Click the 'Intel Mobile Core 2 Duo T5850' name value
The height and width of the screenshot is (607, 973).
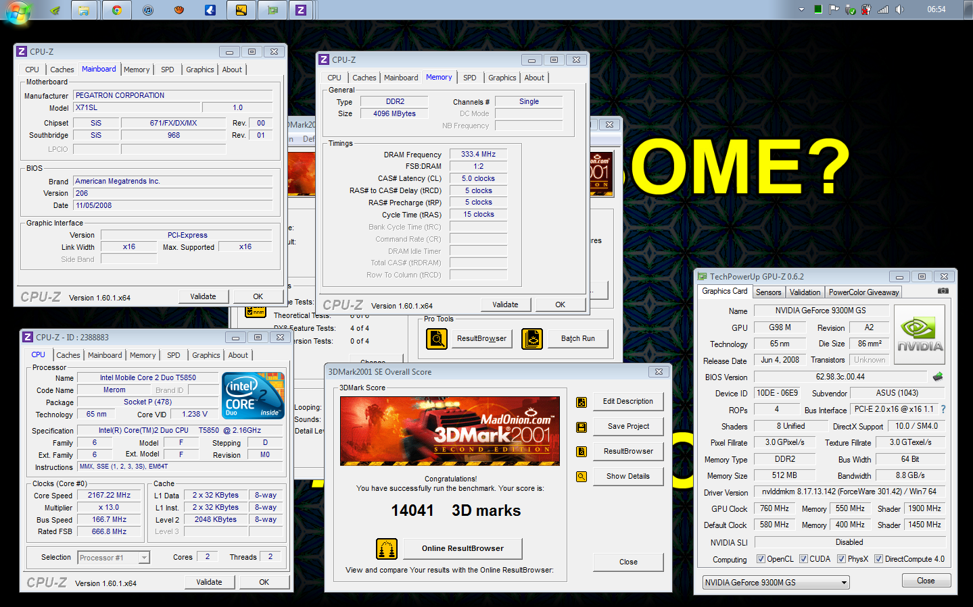click(x=148, y=377)
